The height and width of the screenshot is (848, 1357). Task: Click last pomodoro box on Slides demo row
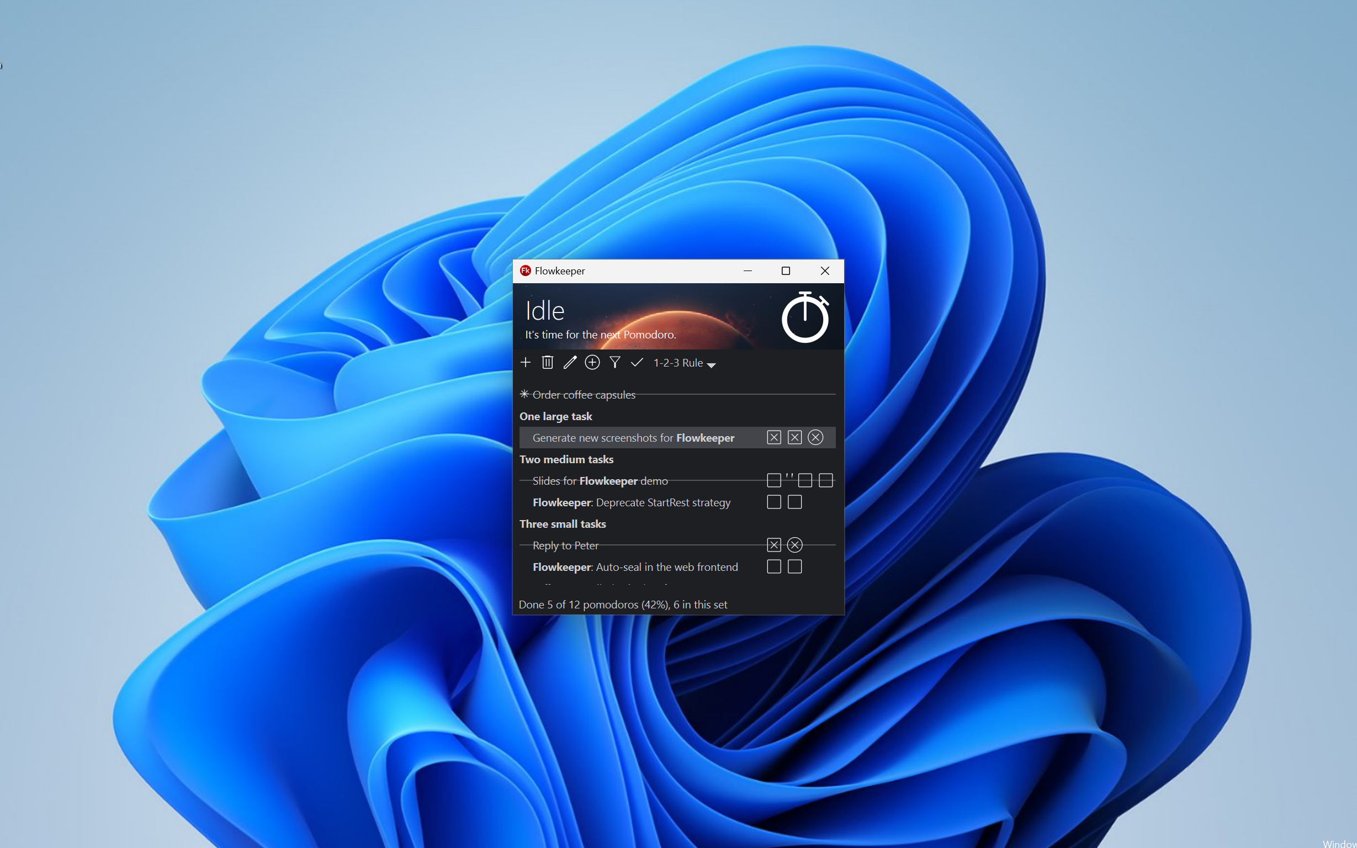click(826, 481)
